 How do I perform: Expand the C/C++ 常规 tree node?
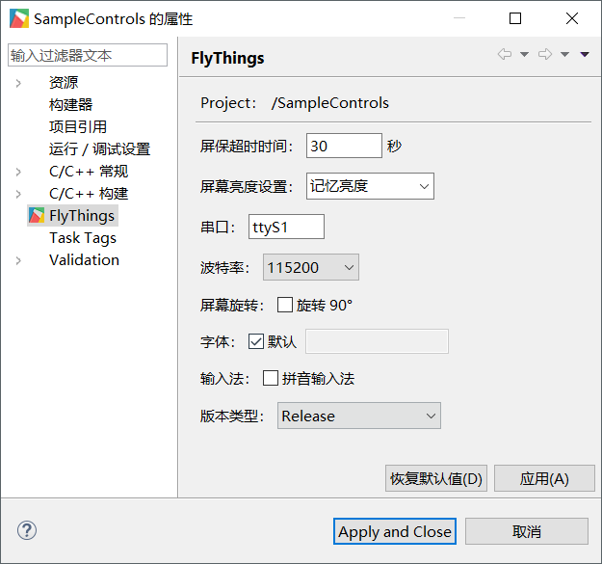pyautogui.click(x=18, y=172)
